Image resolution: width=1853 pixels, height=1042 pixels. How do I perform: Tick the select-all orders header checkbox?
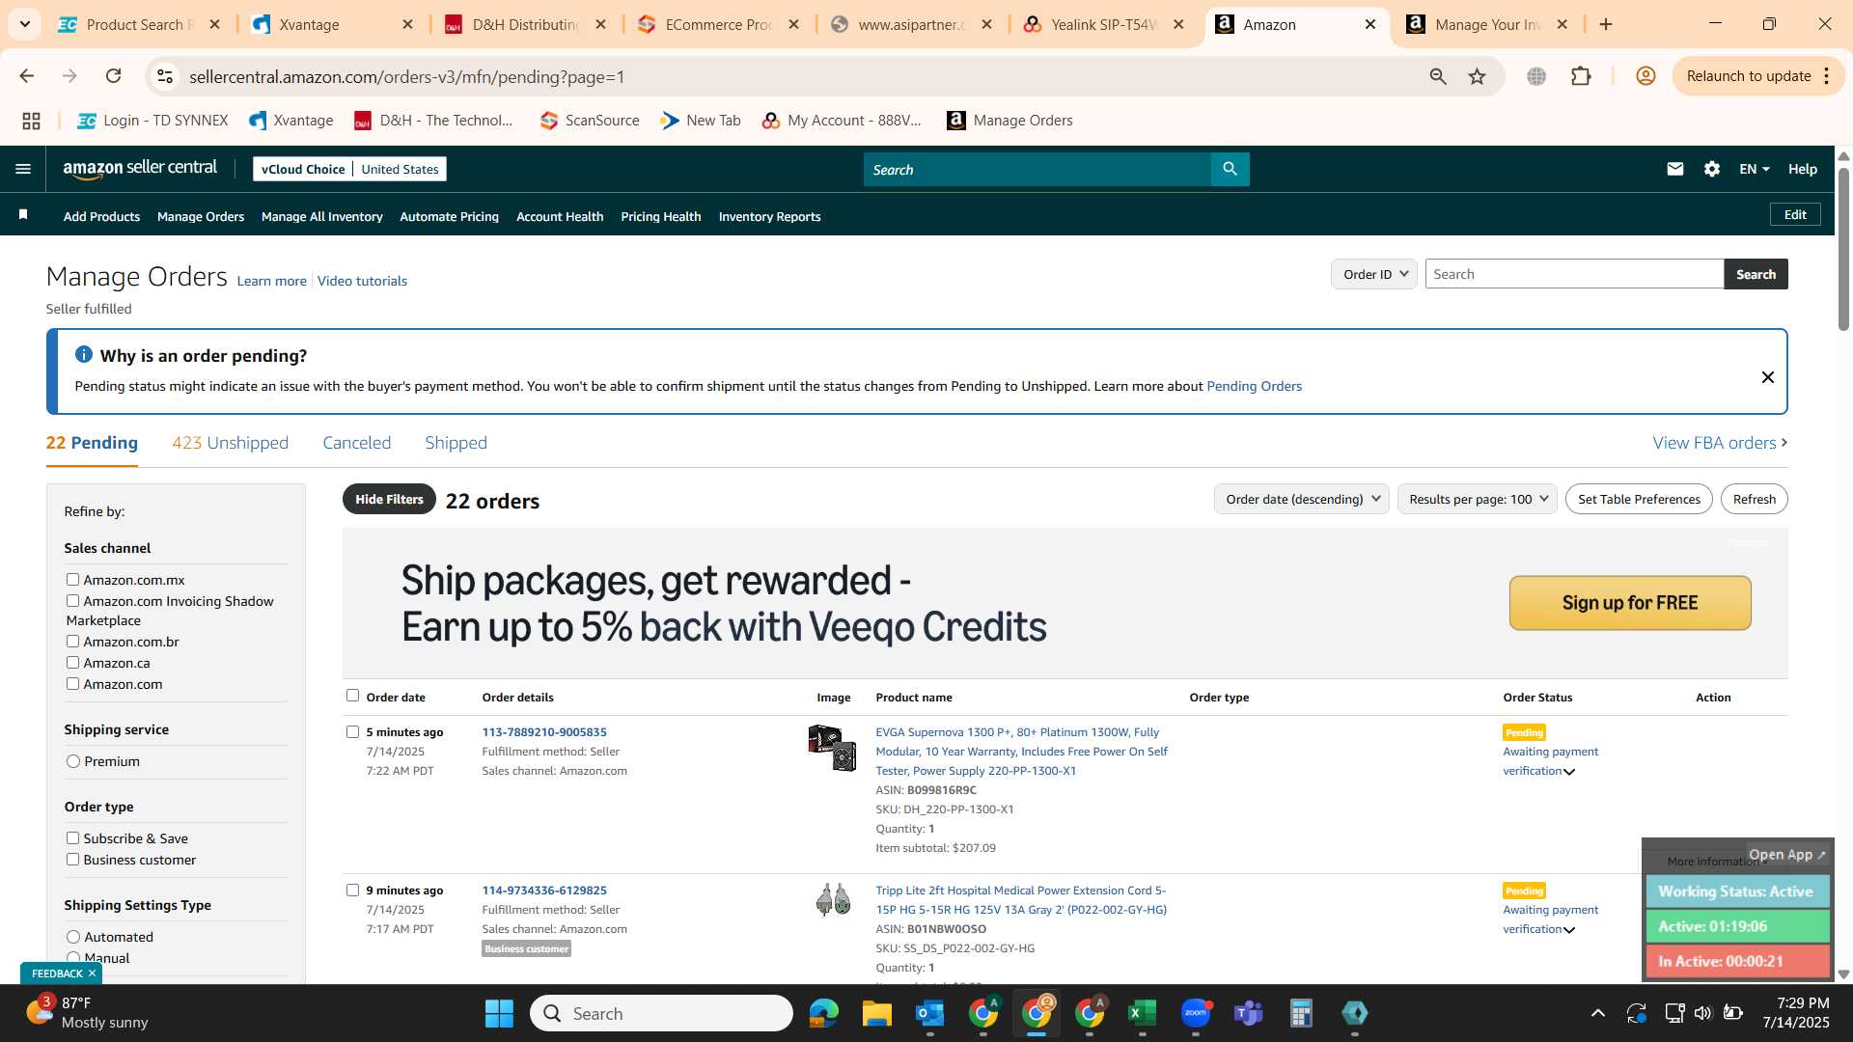pos(352,696)
